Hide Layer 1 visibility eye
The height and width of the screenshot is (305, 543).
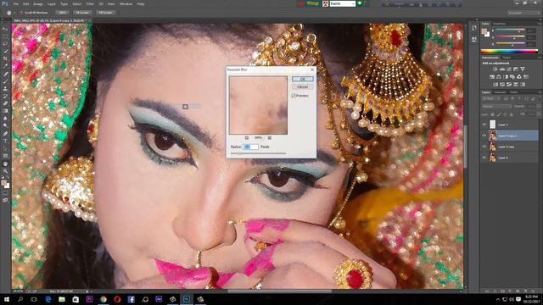tap(484, 125)
